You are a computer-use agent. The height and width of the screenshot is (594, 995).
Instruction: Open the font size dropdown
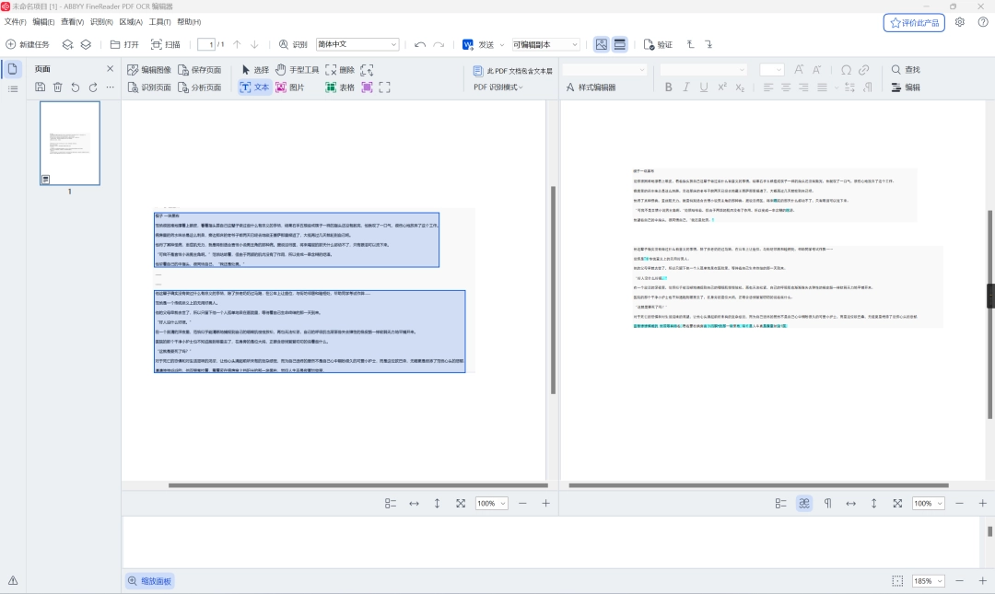(772, 70)
